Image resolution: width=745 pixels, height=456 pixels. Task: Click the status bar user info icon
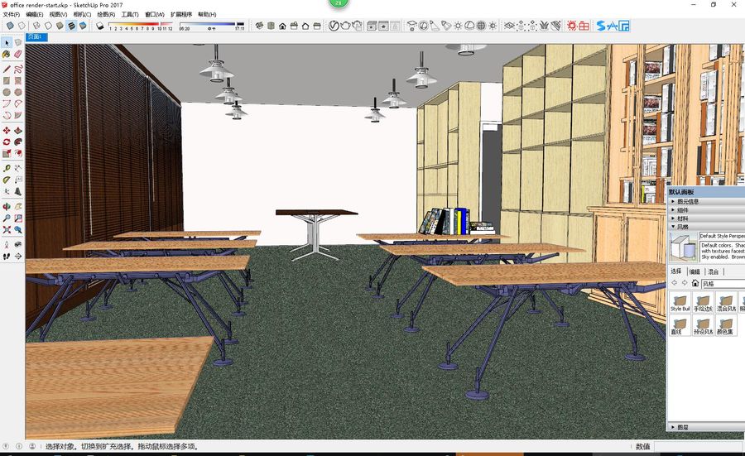click(x=32, y=447)
